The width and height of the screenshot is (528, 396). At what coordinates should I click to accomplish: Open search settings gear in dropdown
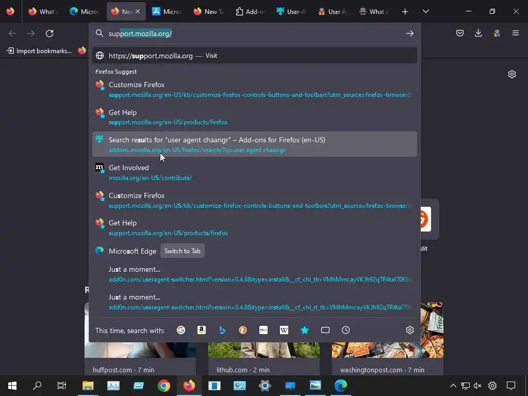click(x=410, y=330)
